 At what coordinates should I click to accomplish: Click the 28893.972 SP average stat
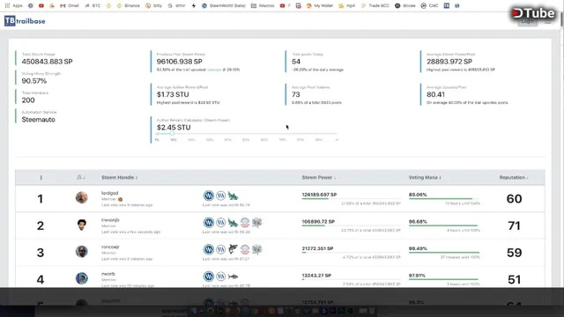click(x=449, y=62)
